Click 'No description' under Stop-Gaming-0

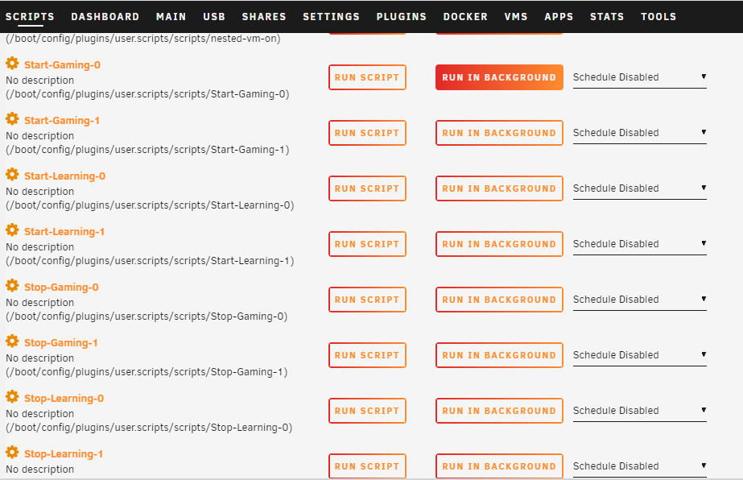39,302
